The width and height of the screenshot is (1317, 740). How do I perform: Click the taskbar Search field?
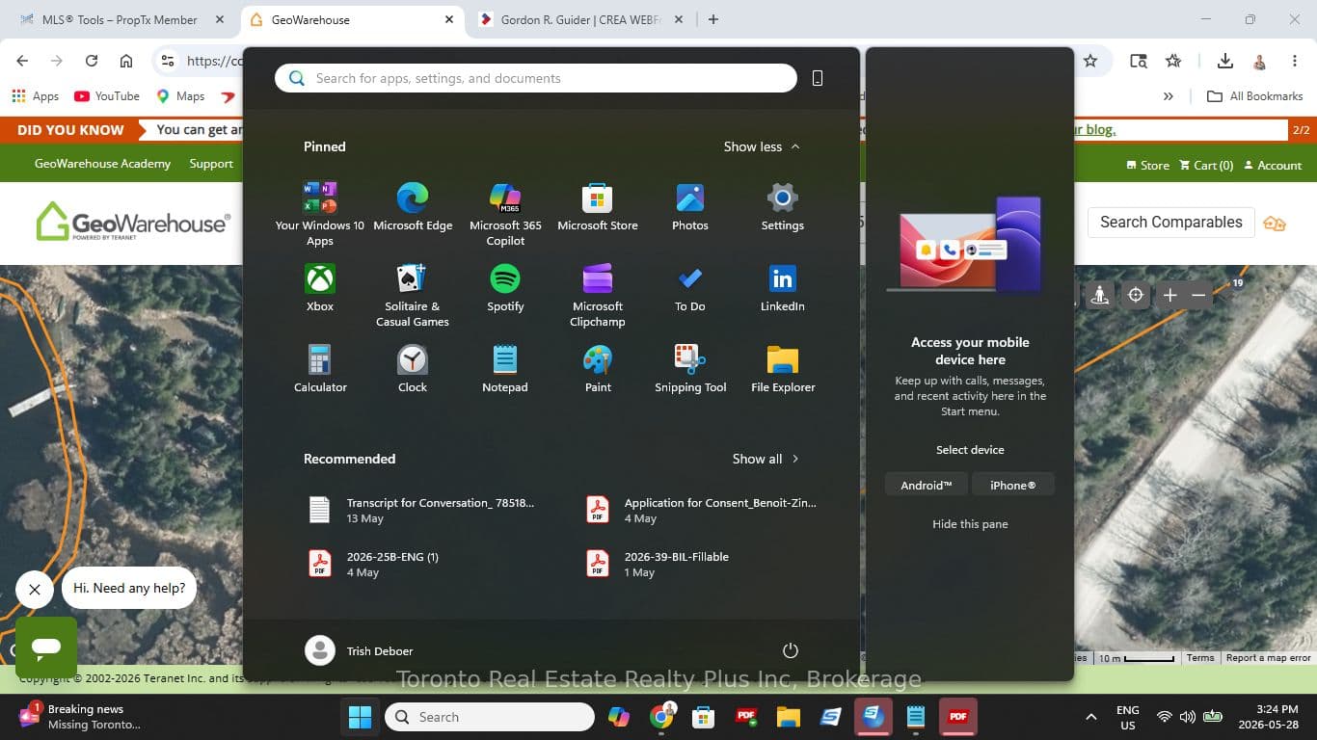(x=490, y=717)
